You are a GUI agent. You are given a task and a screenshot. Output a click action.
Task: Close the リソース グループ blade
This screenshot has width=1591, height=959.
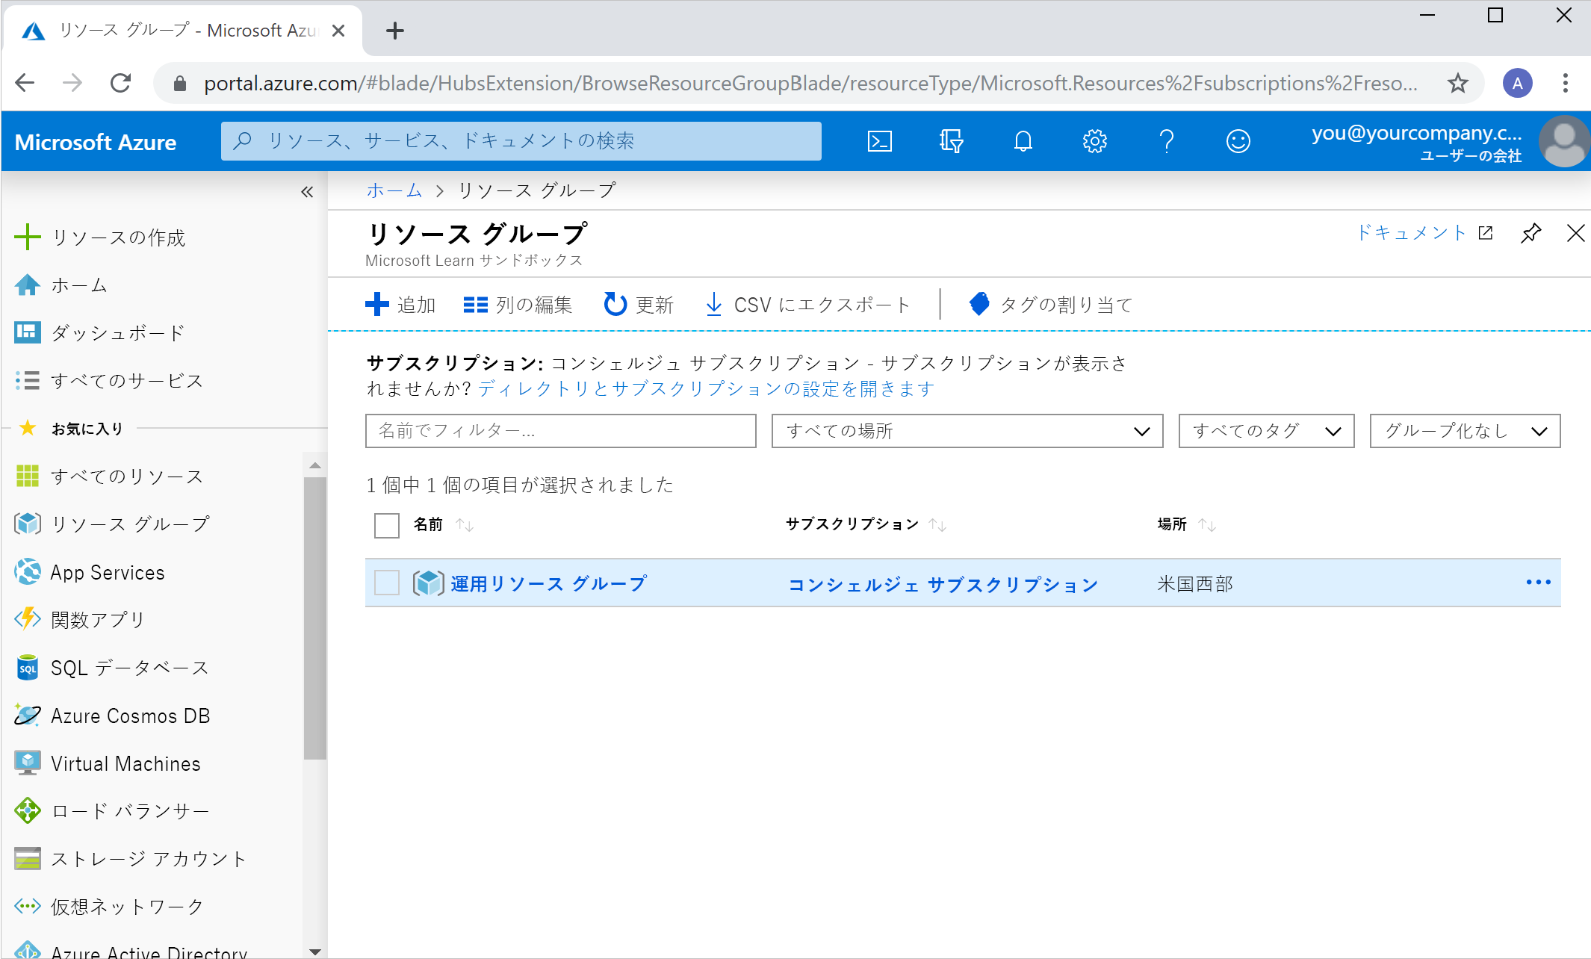[1575, 233]
